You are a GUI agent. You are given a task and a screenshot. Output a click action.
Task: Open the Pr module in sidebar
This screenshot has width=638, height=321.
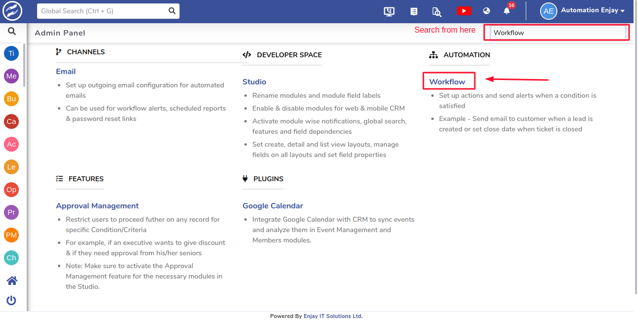click(x=11, y=212)
